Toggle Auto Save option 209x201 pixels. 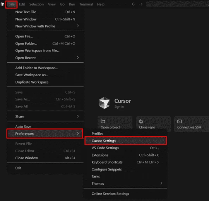coord(45,126)
